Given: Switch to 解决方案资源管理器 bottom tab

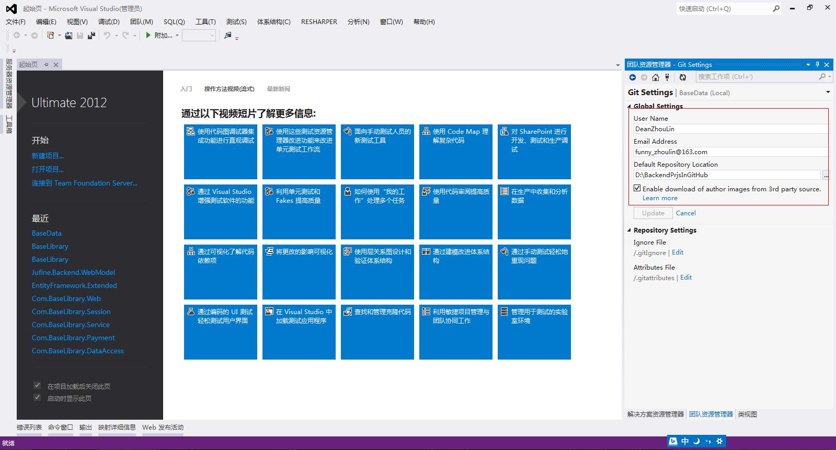Looking at the screenshot, I should 655,414.
